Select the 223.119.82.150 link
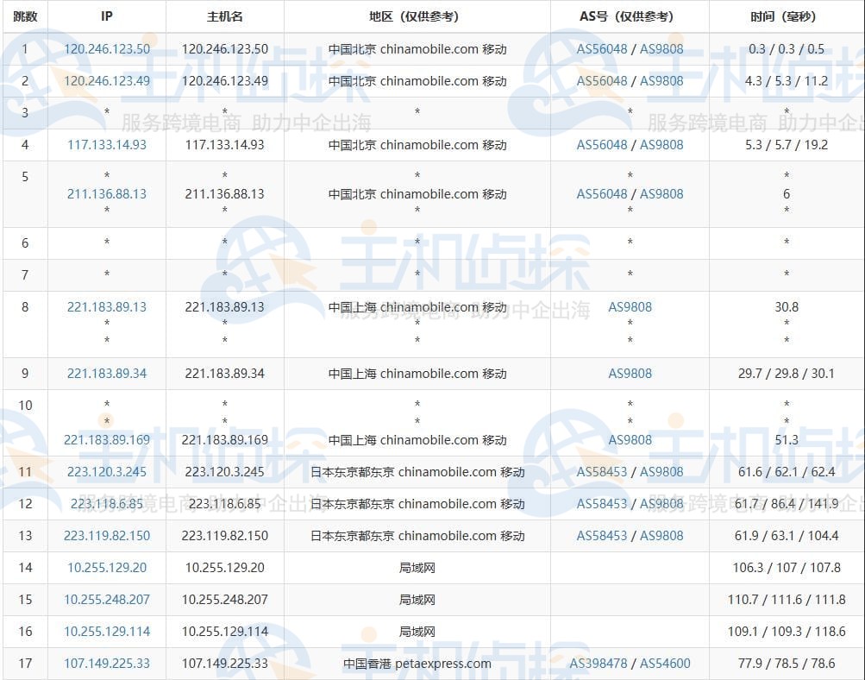This screenshot has height=680, width=865. [x=106, y=536]
